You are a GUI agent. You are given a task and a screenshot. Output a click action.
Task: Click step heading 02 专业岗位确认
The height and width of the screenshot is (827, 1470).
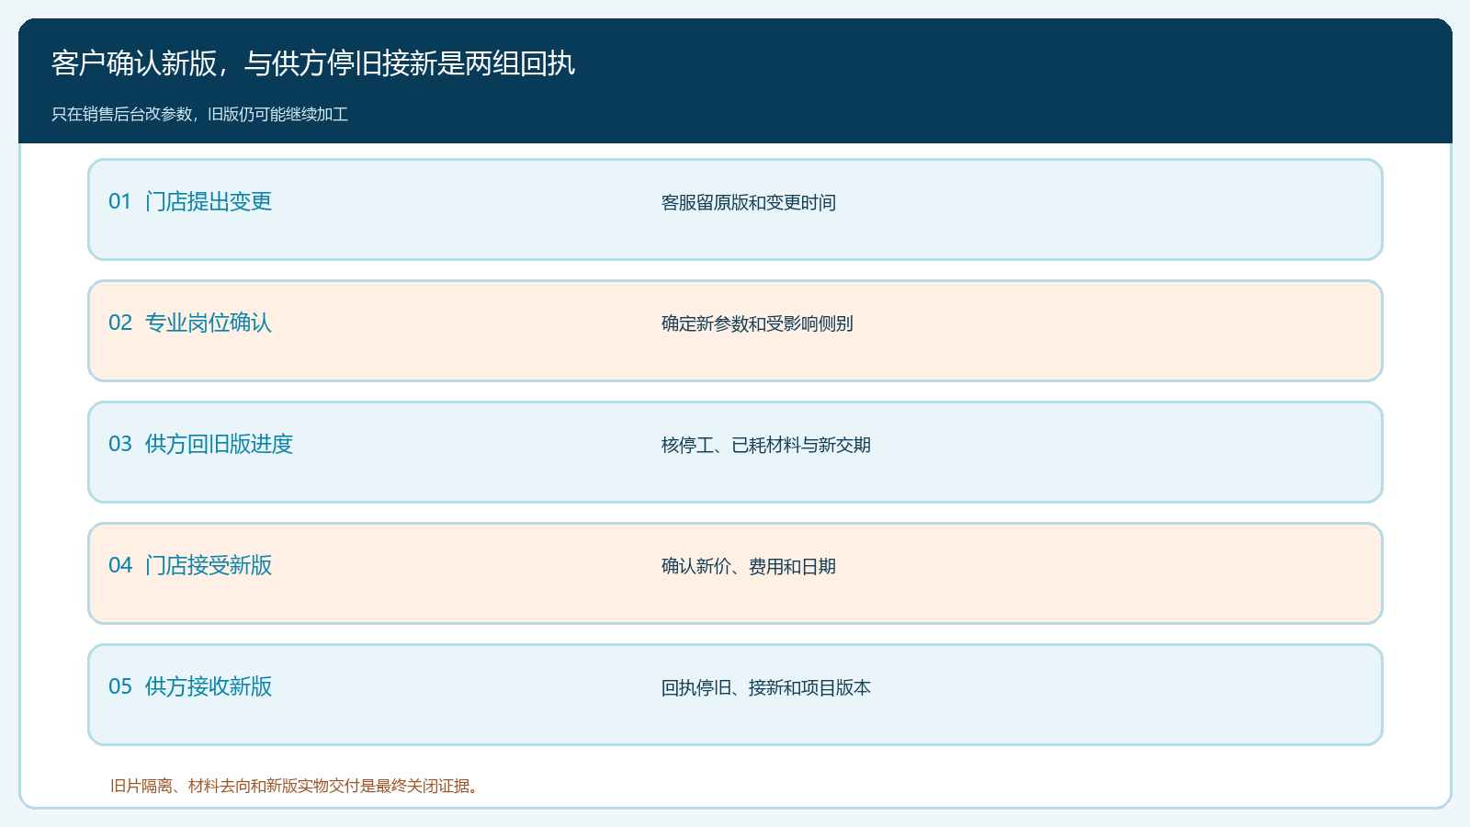(190, 323)
